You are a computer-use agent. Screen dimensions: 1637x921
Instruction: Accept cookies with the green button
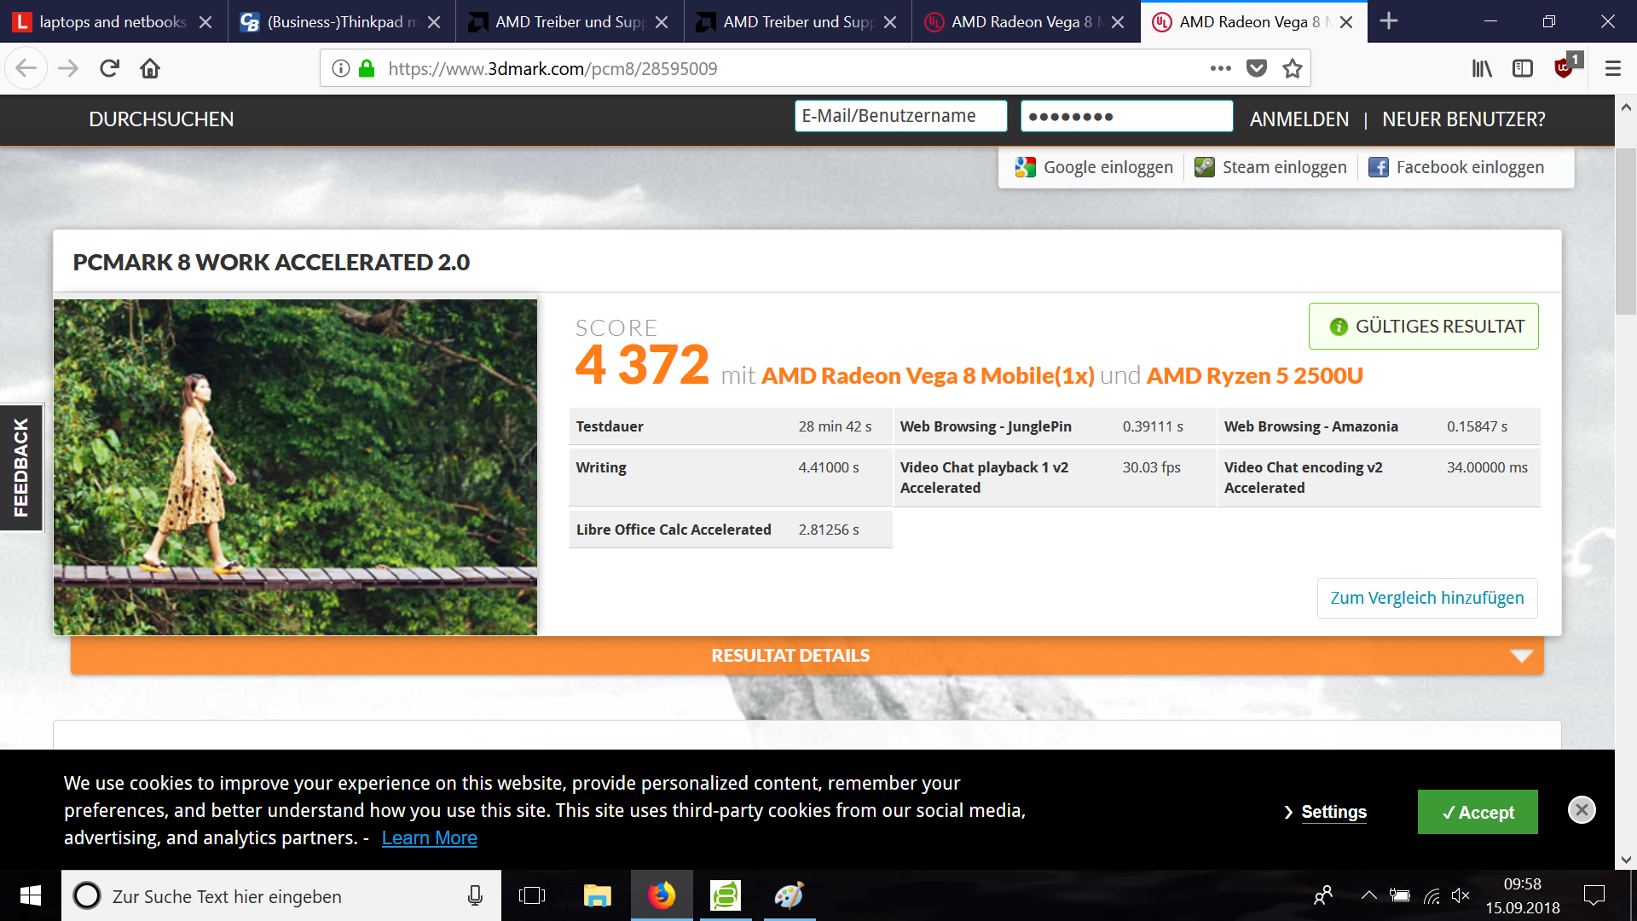click(1477, 812)
